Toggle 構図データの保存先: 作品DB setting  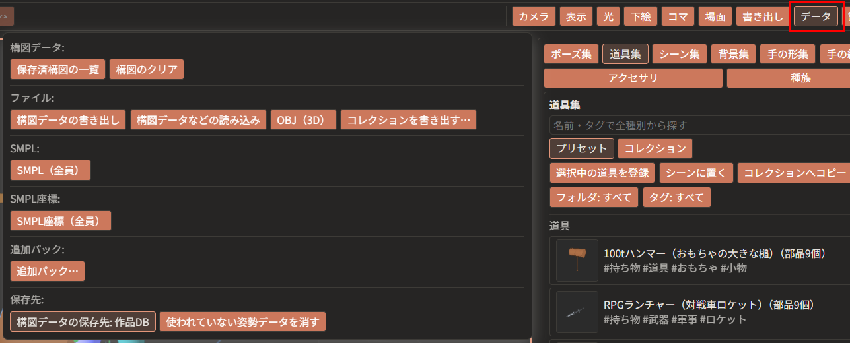83,322
